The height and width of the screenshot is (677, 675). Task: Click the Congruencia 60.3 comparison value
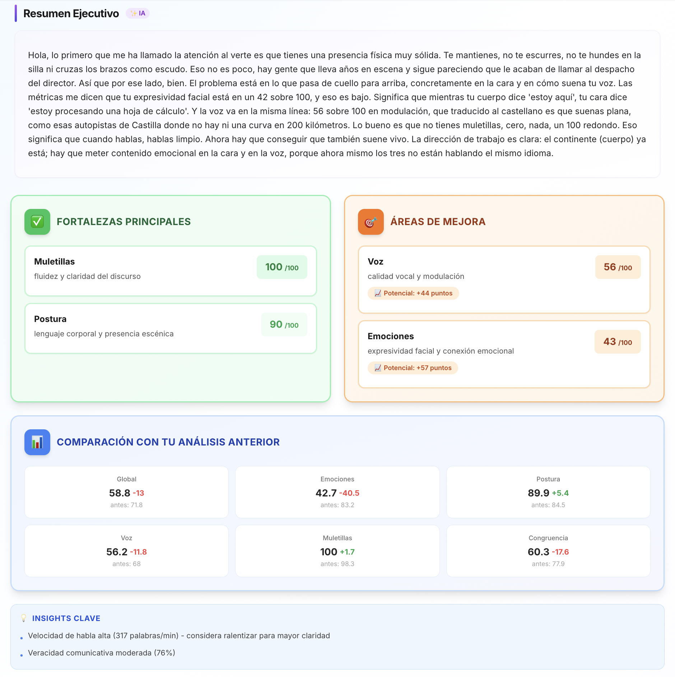click(x=539, y=552)
